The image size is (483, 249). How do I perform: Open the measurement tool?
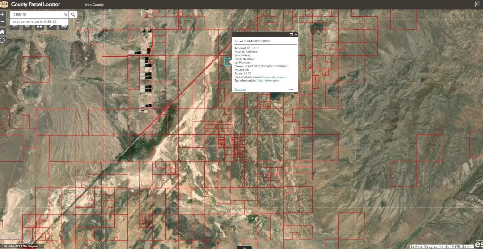[51, 26]
